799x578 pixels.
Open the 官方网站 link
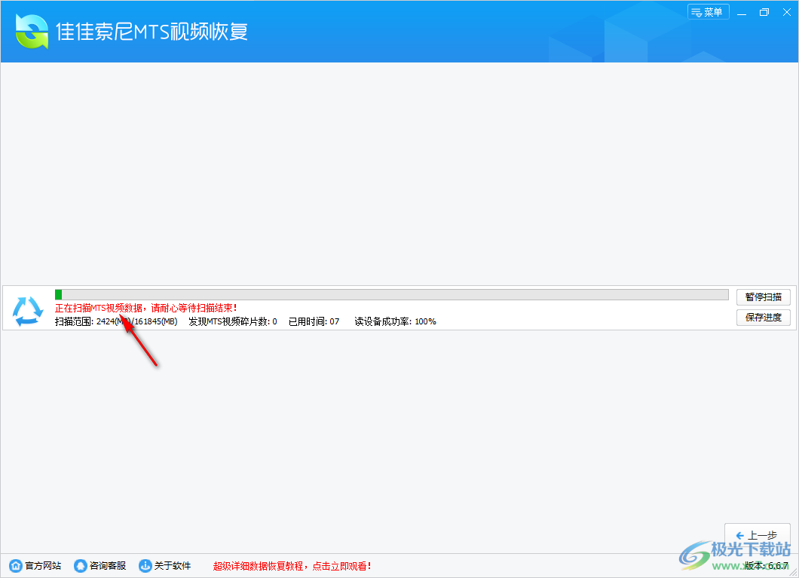pos(43,566)
